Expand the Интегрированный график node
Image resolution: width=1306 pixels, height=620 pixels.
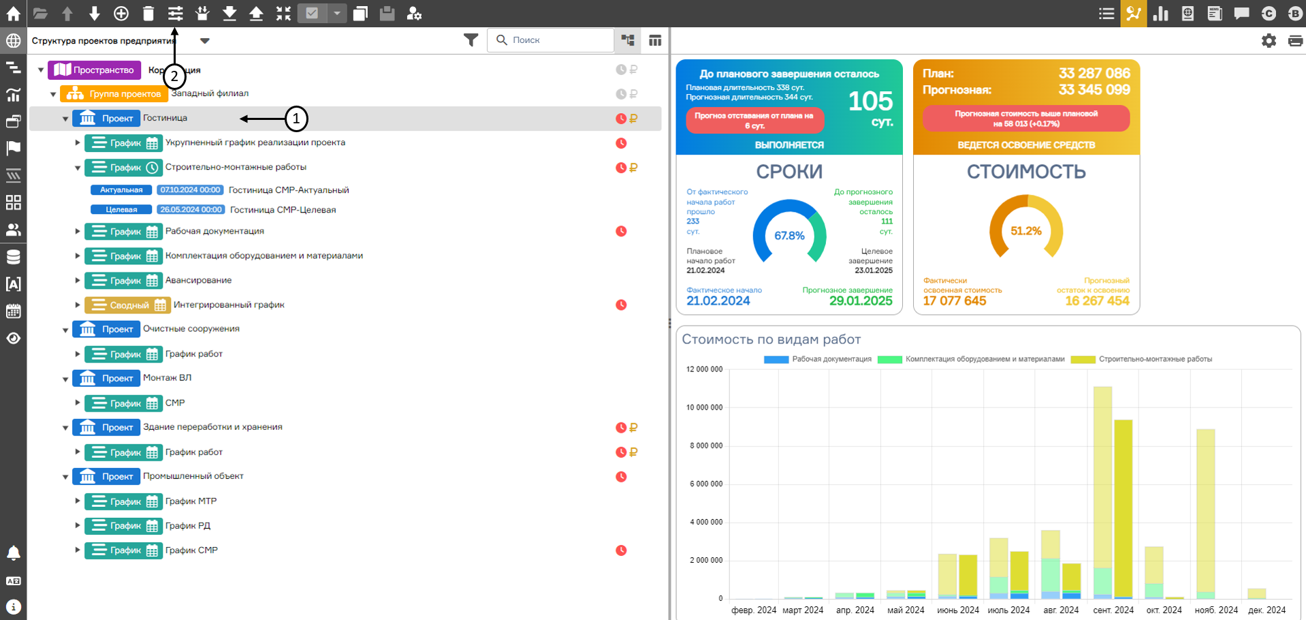[78, 305]
